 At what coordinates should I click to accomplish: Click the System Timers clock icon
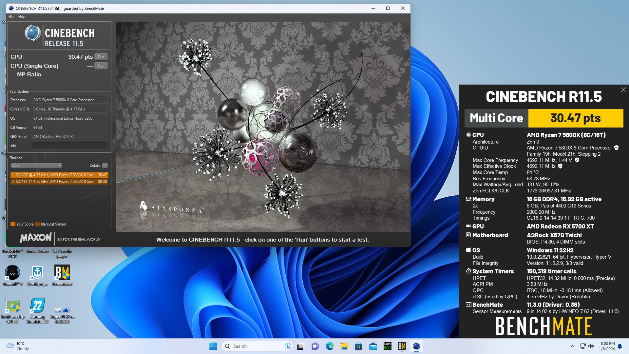click(468, 271)
